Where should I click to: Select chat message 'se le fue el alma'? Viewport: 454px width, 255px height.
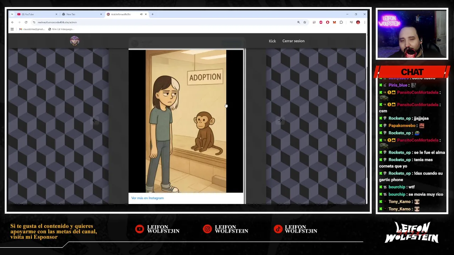429,153
